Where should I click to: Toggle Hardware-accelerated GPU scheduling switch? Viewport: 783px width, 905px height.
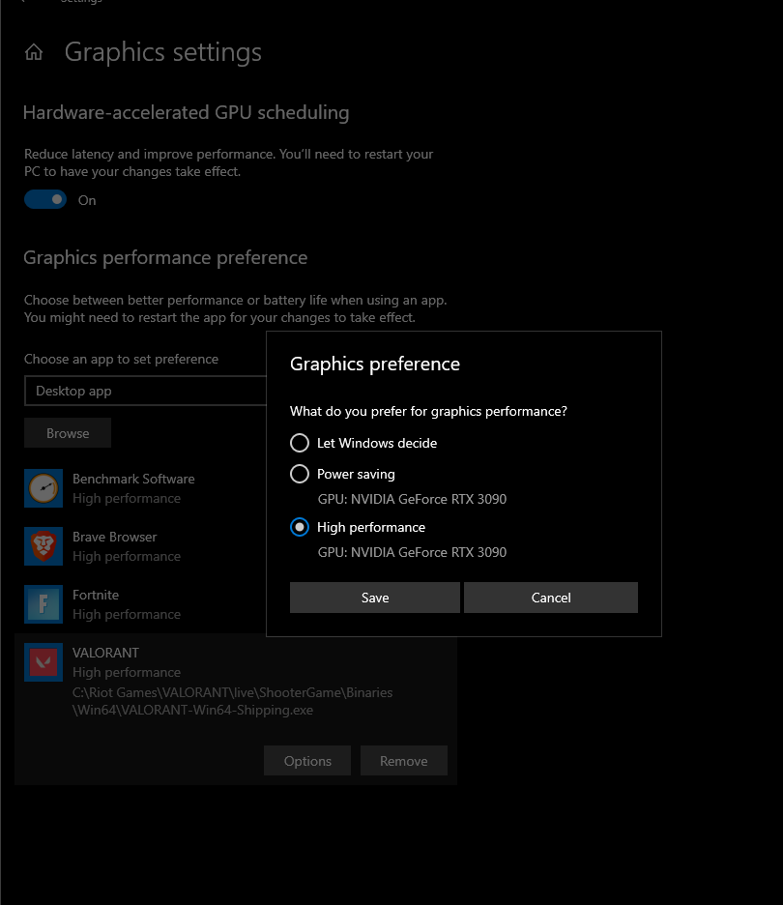coord(45,200)
